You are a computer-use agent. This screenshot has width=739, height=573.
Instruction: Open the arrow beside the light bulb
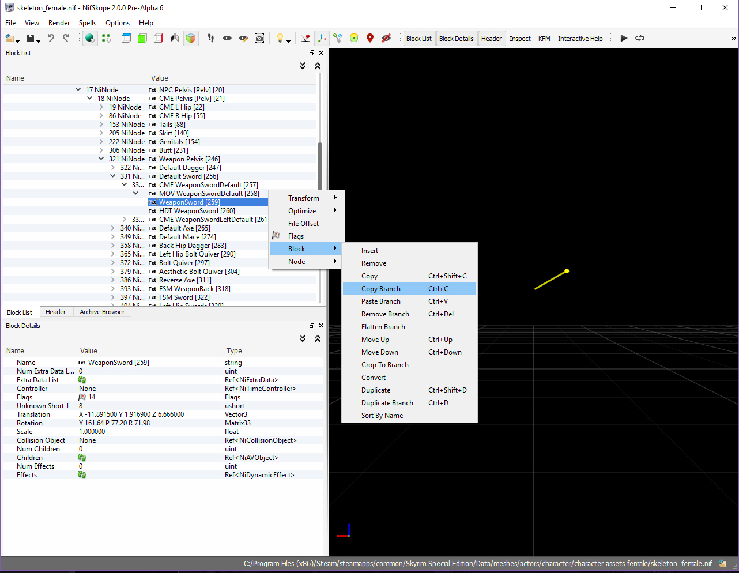point(288,40)
